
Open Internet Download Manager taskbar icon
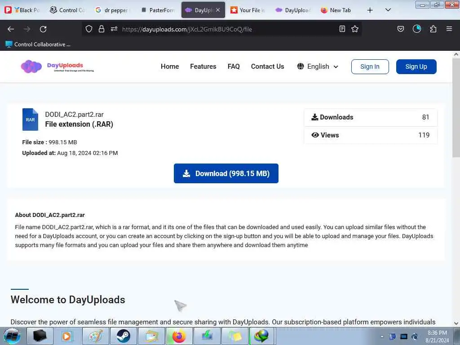[x=262, y=336]
